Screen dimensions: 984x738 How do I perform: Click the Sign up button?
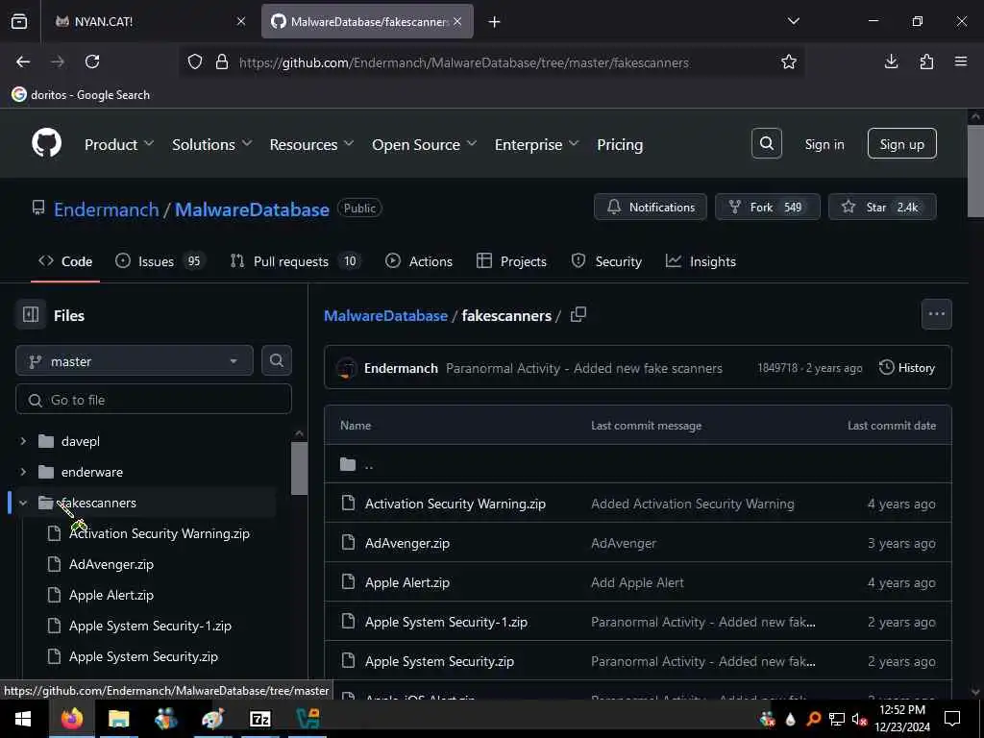tap(901, 144)
